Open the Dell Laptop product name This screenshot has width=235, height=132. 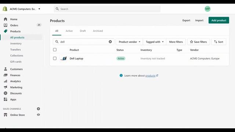pyautogui.click(x=76, y=59)
